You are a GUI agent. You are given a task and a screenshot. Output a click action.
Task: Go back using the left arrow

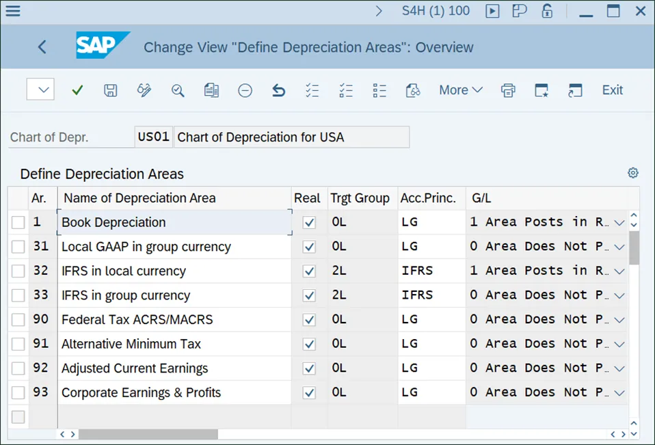pyautogui.click(x=42, y=47)
